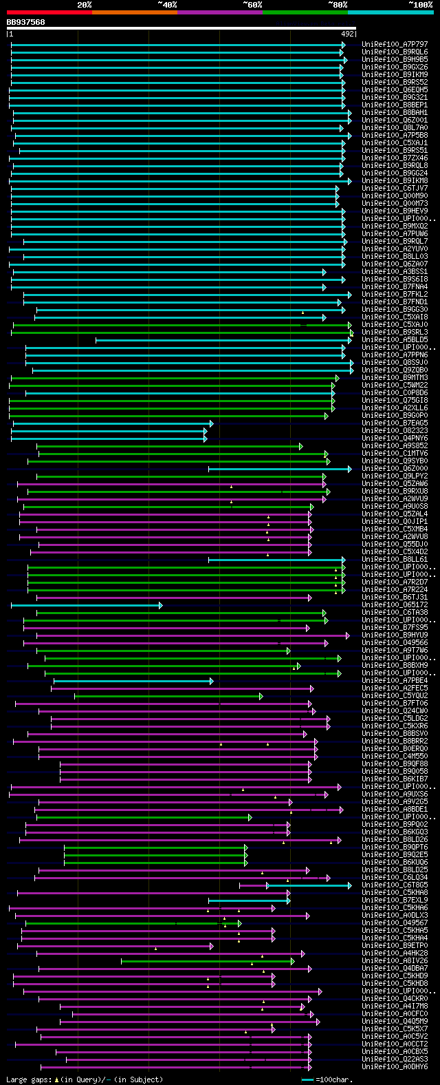Image resolution: width=440 pixels, height=1085 pixels.
Task: Click the UniRef100_C5XAJ0 label
Action: click(x=395, y=324)
